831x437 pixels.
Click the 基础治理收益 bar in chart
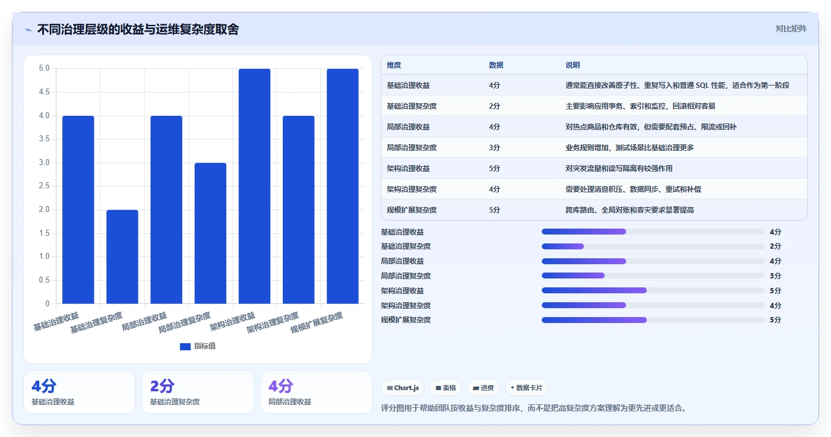[x=78, y=210]
